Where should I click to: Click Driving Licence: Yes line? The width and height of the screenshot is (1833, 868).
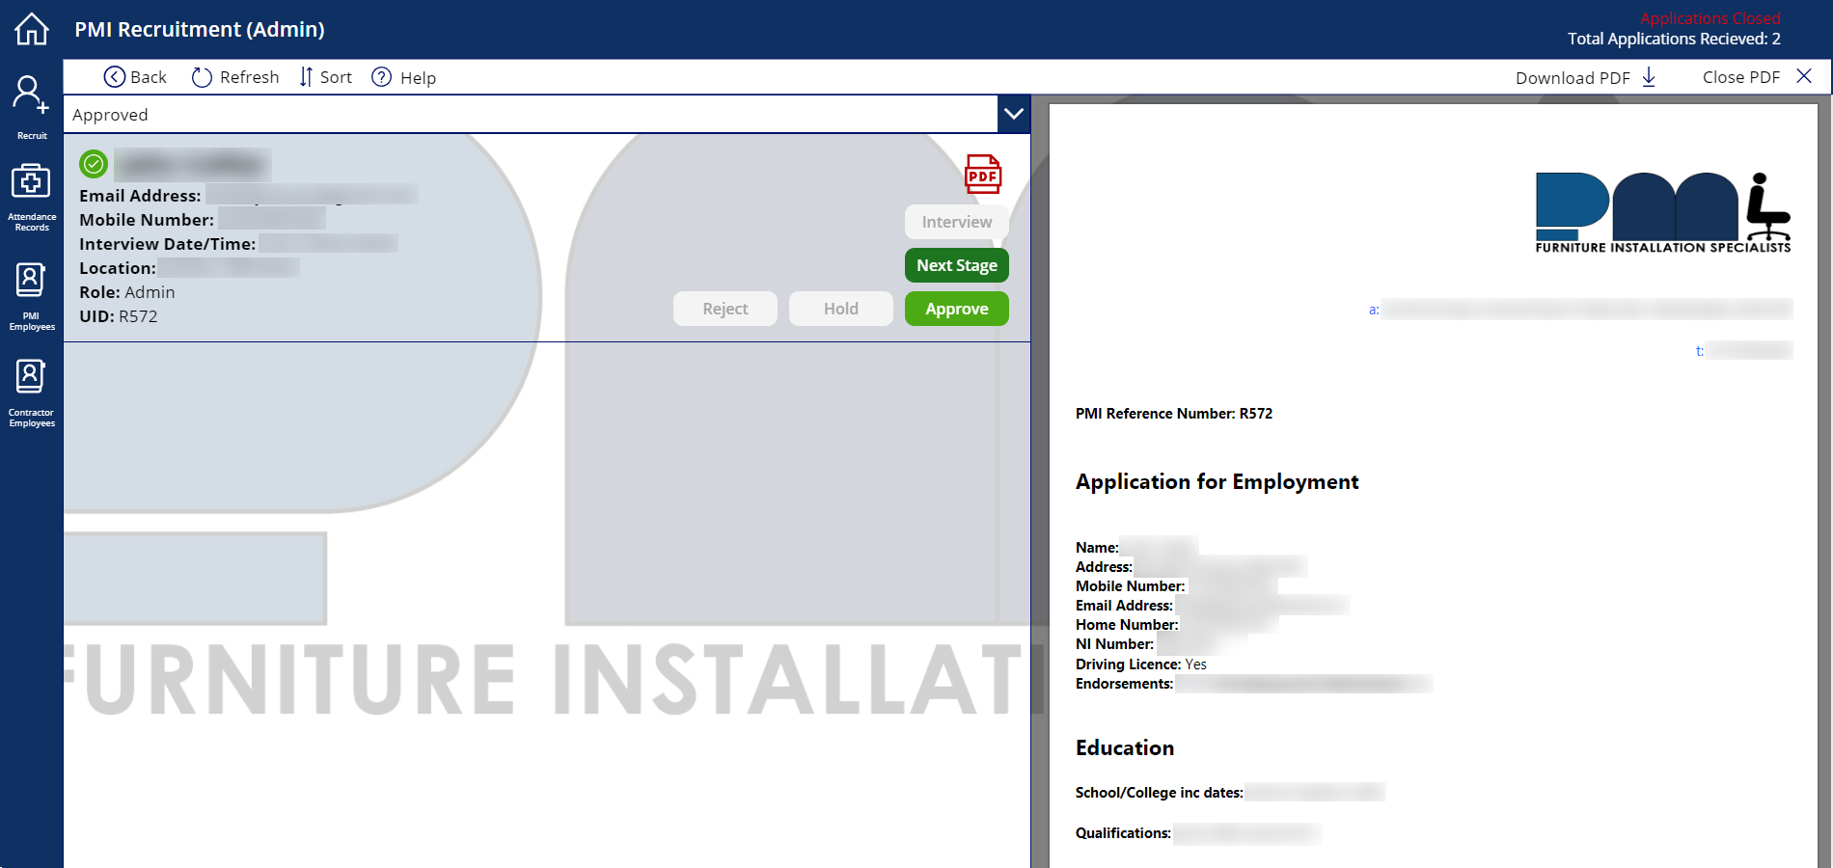1141,665
